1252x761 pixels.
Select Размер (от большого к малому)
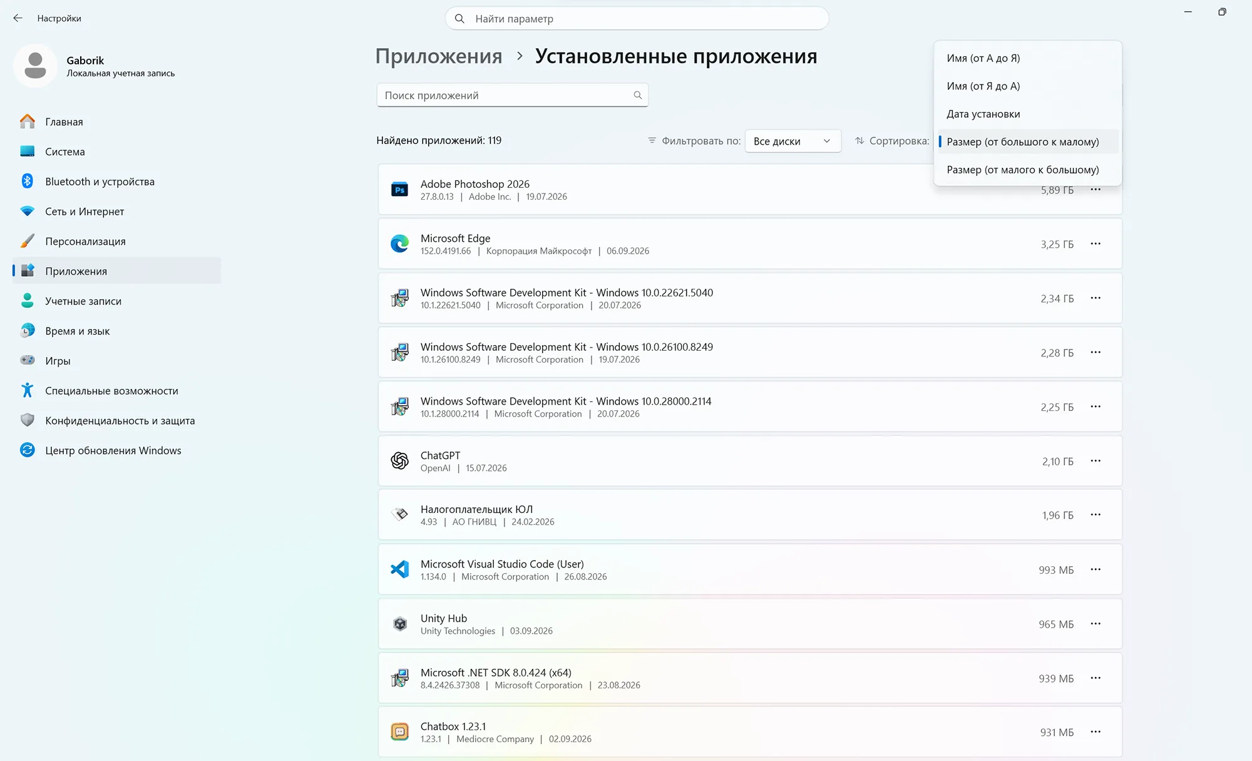(1028, 142)
